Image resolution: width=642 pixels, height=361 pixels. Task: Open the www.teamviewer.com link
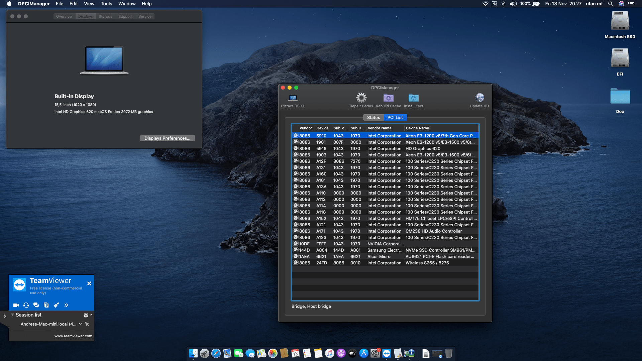point(73,336)
